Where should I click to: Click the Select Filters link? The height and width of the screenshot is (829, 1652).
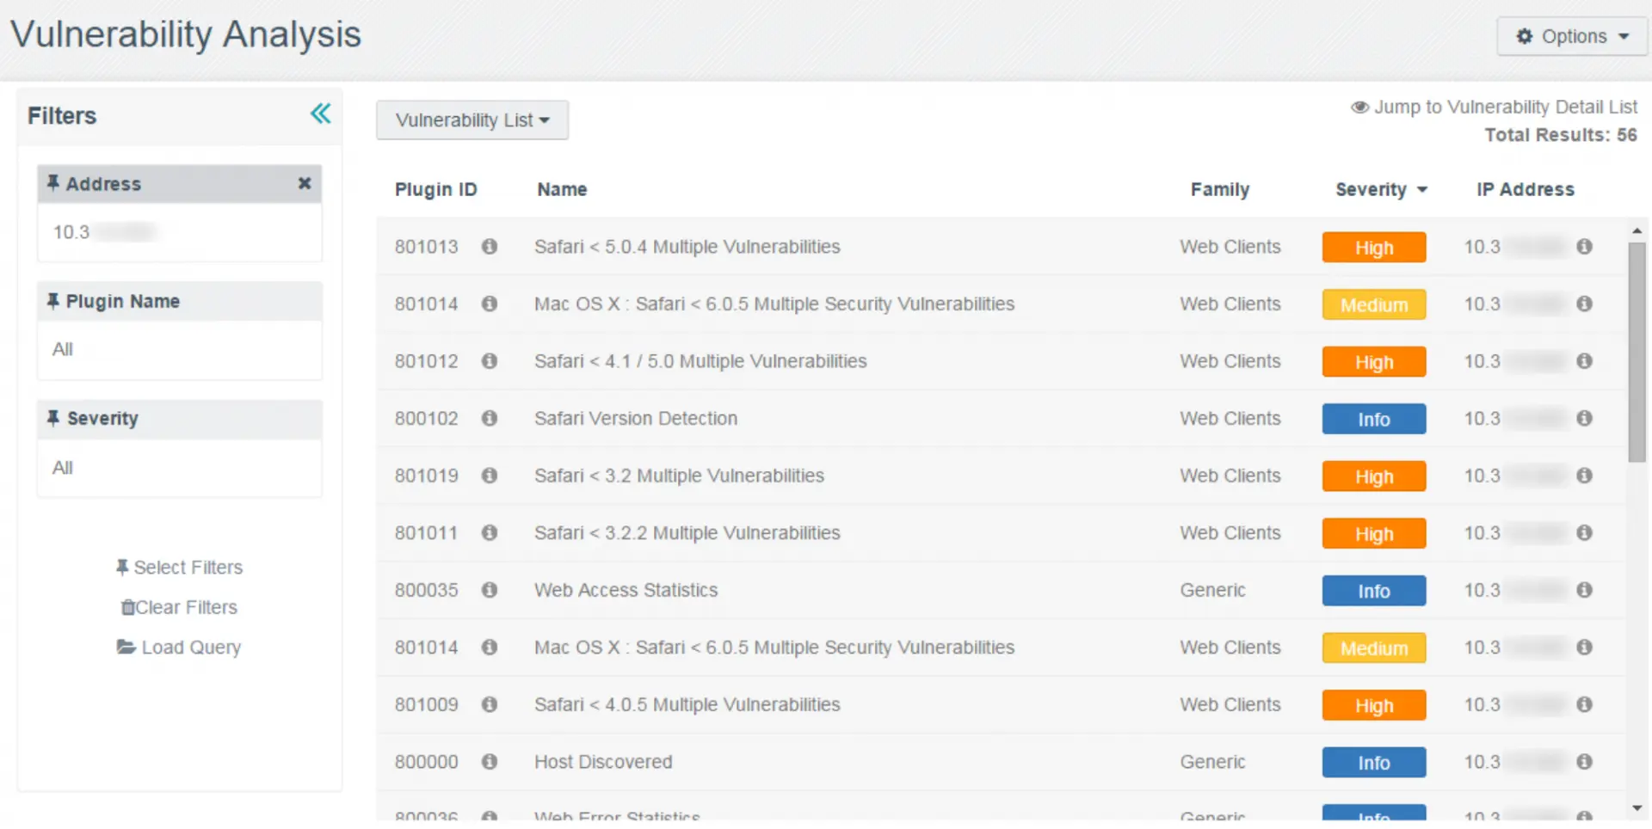pyautogui.click(x=180, y=568)
